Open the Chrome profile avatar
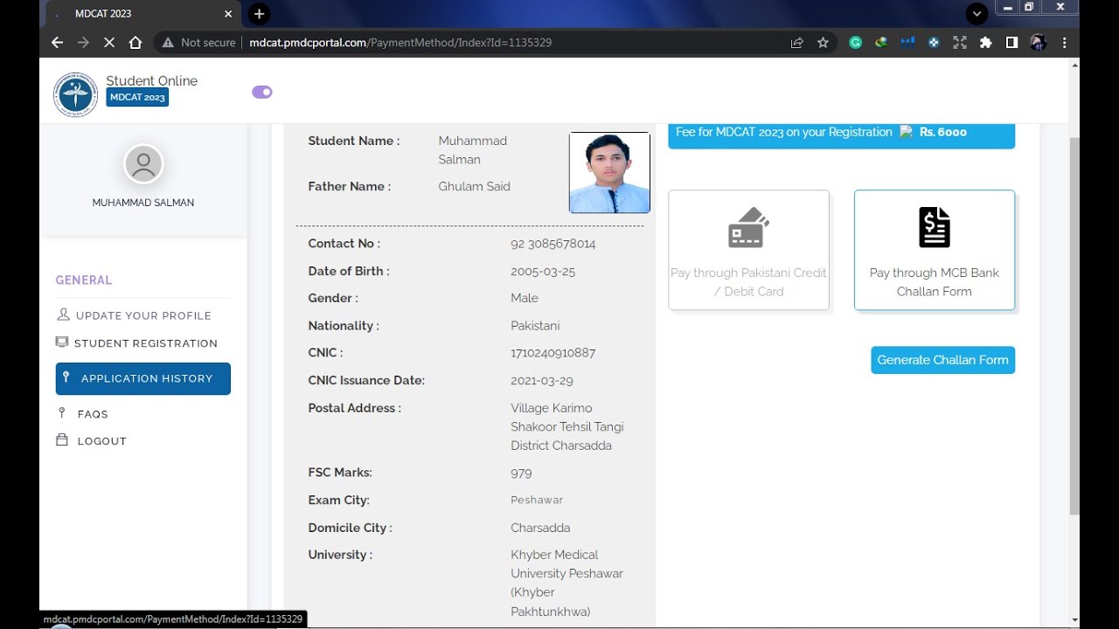Screen dimensions: 1119x629 1039,42
